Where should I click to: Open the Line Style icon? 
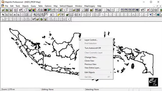[x=155, y=15]
